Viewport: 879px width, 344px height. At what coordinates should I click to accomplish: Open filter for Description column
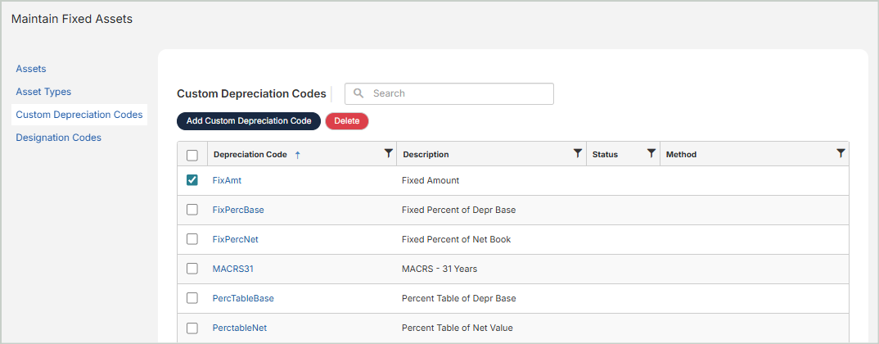click(x=578, y=153)
